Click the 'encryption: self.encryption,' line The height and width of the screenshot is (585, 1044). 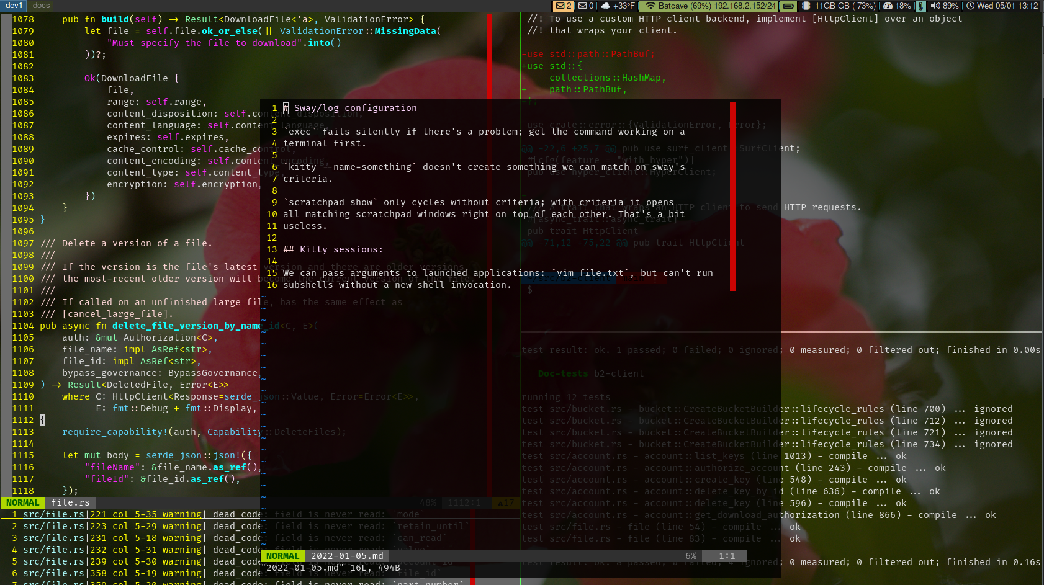tap(182, 184)
